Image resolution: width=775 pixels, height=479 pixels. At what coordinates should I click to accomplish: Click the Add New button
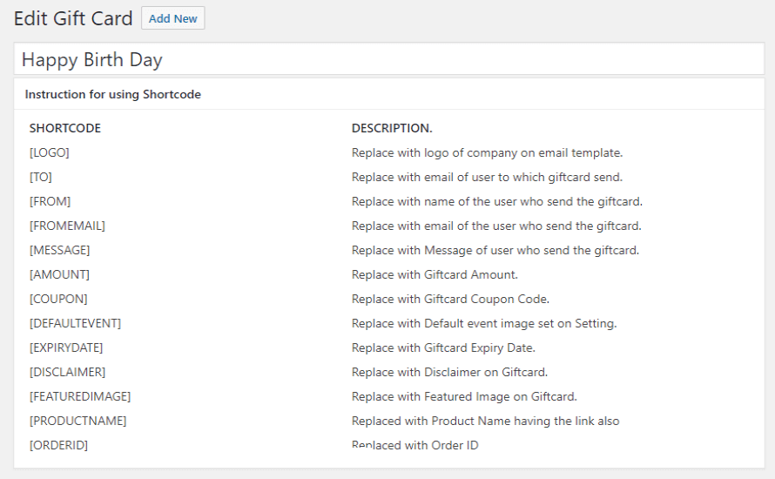[x=172, y=18]
